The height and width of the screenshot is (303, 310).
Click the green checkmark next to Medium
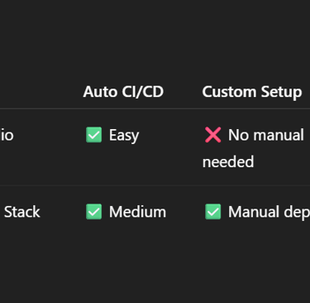point(93,212)
